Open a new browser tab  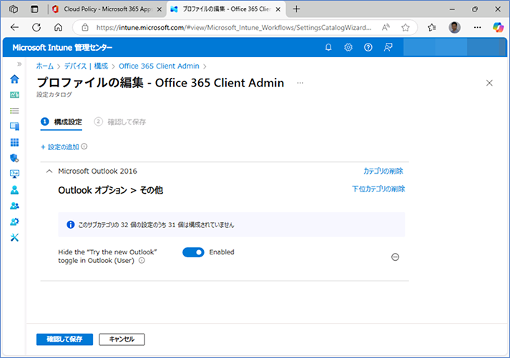pos(296,9)
